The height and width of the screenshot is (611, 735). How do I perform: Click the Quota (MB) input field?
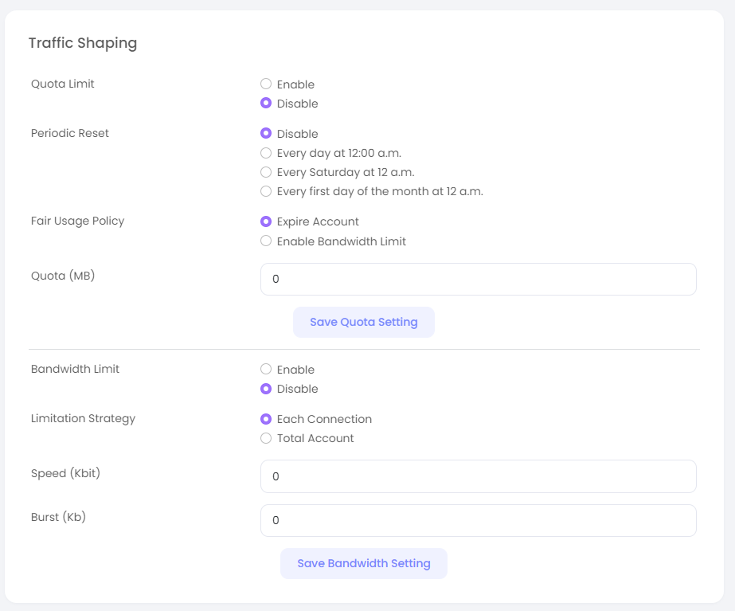pyautogui.click(x=478, y=280)
